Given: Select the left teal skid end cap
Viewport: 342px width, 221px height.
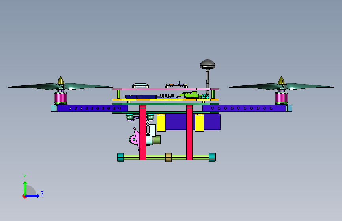Looking at the screenshot, I should pos(120,157).
